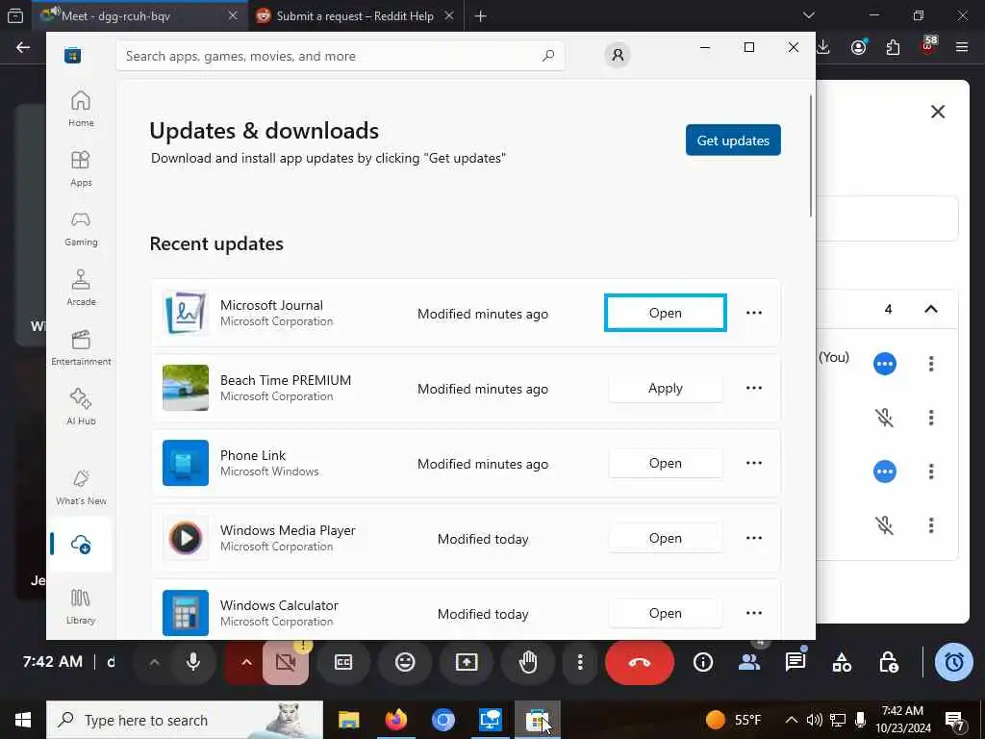The height and width of the screenshot is (739, 985).
Task: Open Meet activities icon
Action: [x=842, y=662]
